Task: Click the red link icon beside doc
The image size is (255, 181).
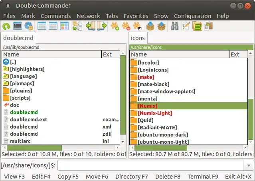Action: pos(6,105)
